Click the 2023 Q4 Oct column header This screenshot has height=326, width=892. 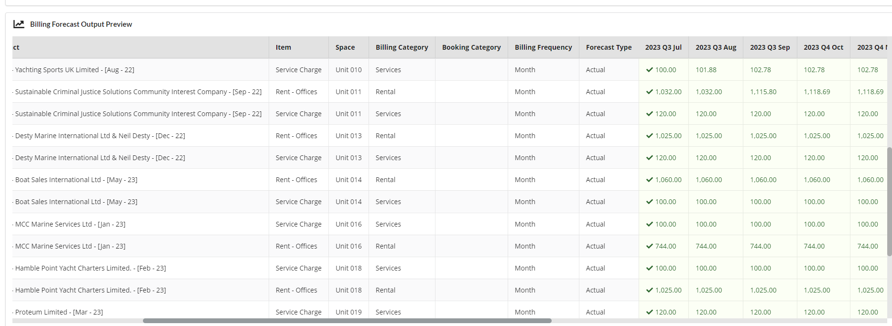tap(823, 47)
